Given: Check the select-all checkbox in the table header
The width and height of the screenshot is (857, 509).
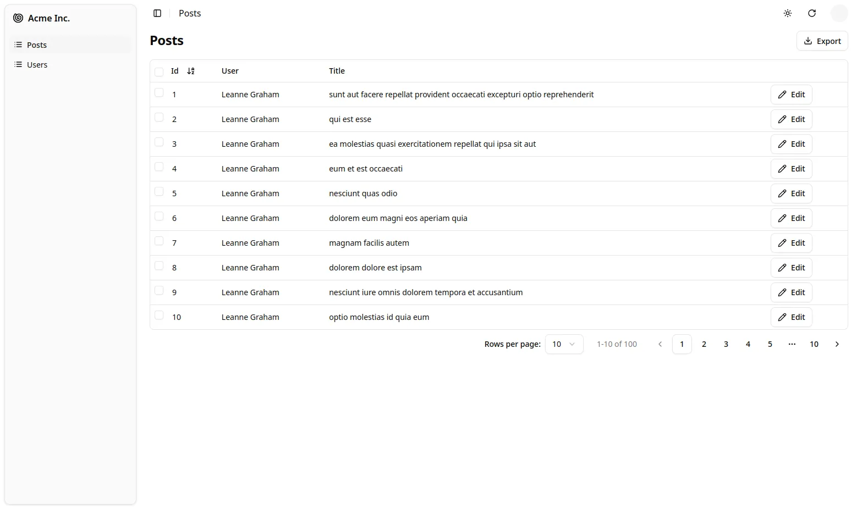Looking at the screenshot, I should pyautogui.click(x=159, y=71).
